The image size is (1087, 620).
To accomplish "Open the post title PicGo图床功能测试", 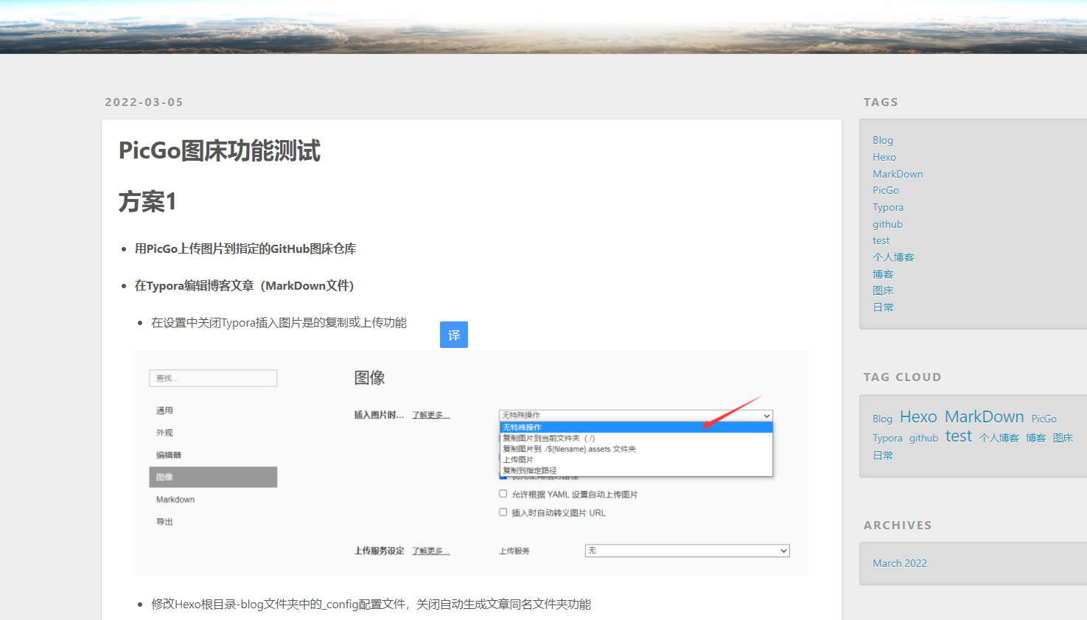I will click(x=220, y=151).
